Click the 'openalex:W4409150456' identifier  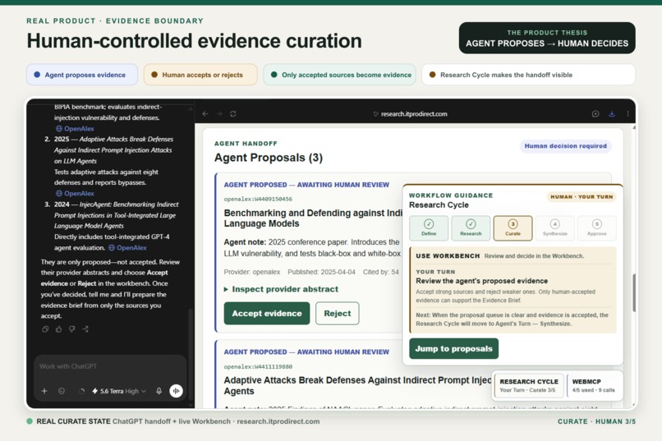pos(258,200)
